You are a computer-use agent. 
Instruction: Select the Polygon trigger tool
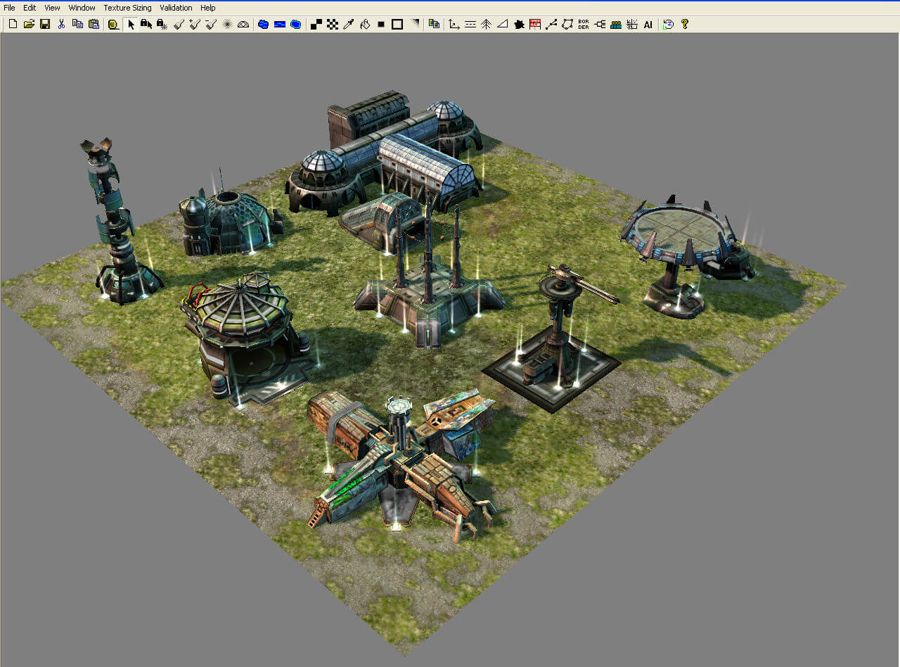[x=567, y=23]
